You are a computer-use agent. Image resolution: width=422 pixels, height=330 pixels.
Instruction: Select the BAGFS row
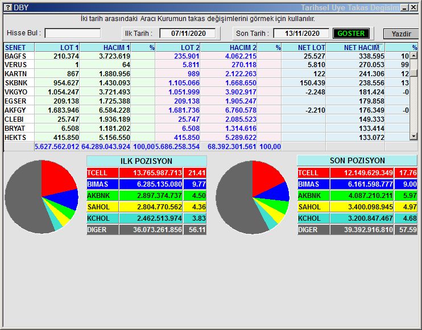tap(206, 56)
